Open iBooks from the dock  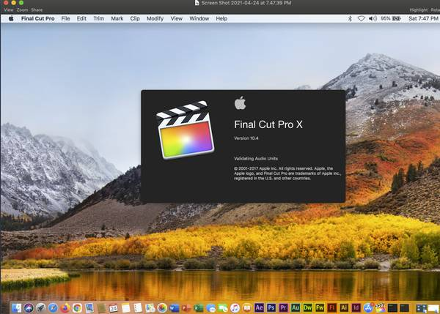coord(247,308)
